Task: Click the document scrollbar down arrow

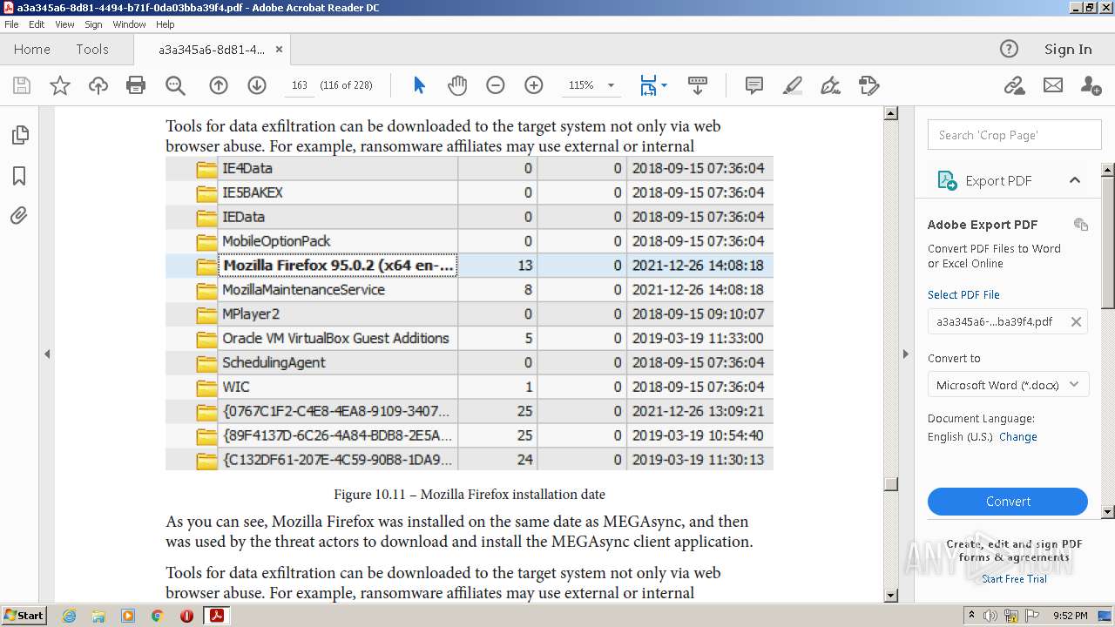Action: pos(890,596)
